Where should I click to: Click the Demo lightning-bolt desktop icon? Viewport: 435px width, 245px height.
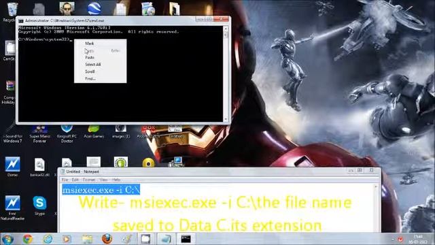tap(12, 167)
